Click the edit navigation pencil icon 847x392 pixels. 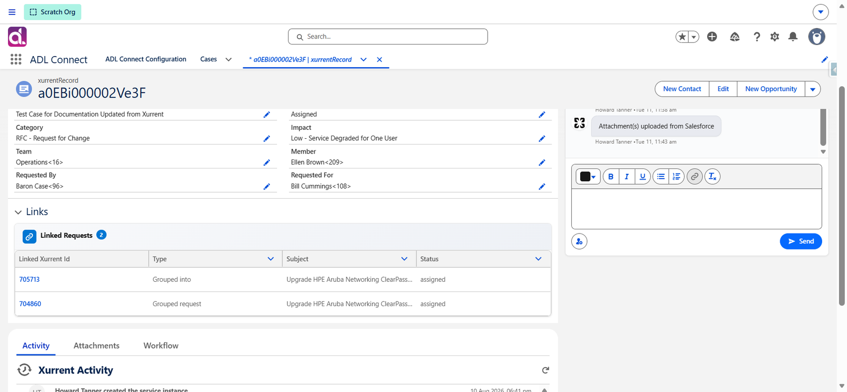pyautogui.click(x=825, y=59)
